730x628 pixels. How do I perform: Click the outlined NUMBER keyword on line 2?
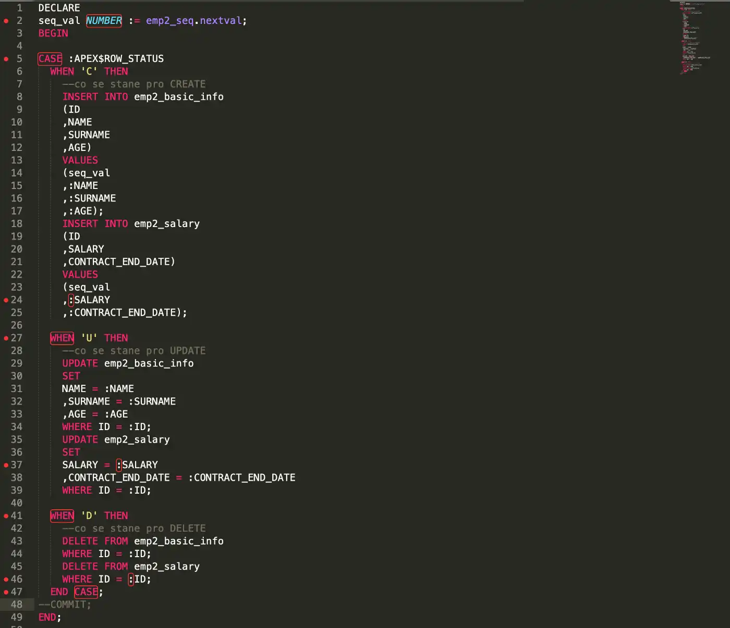coord(104,21)
